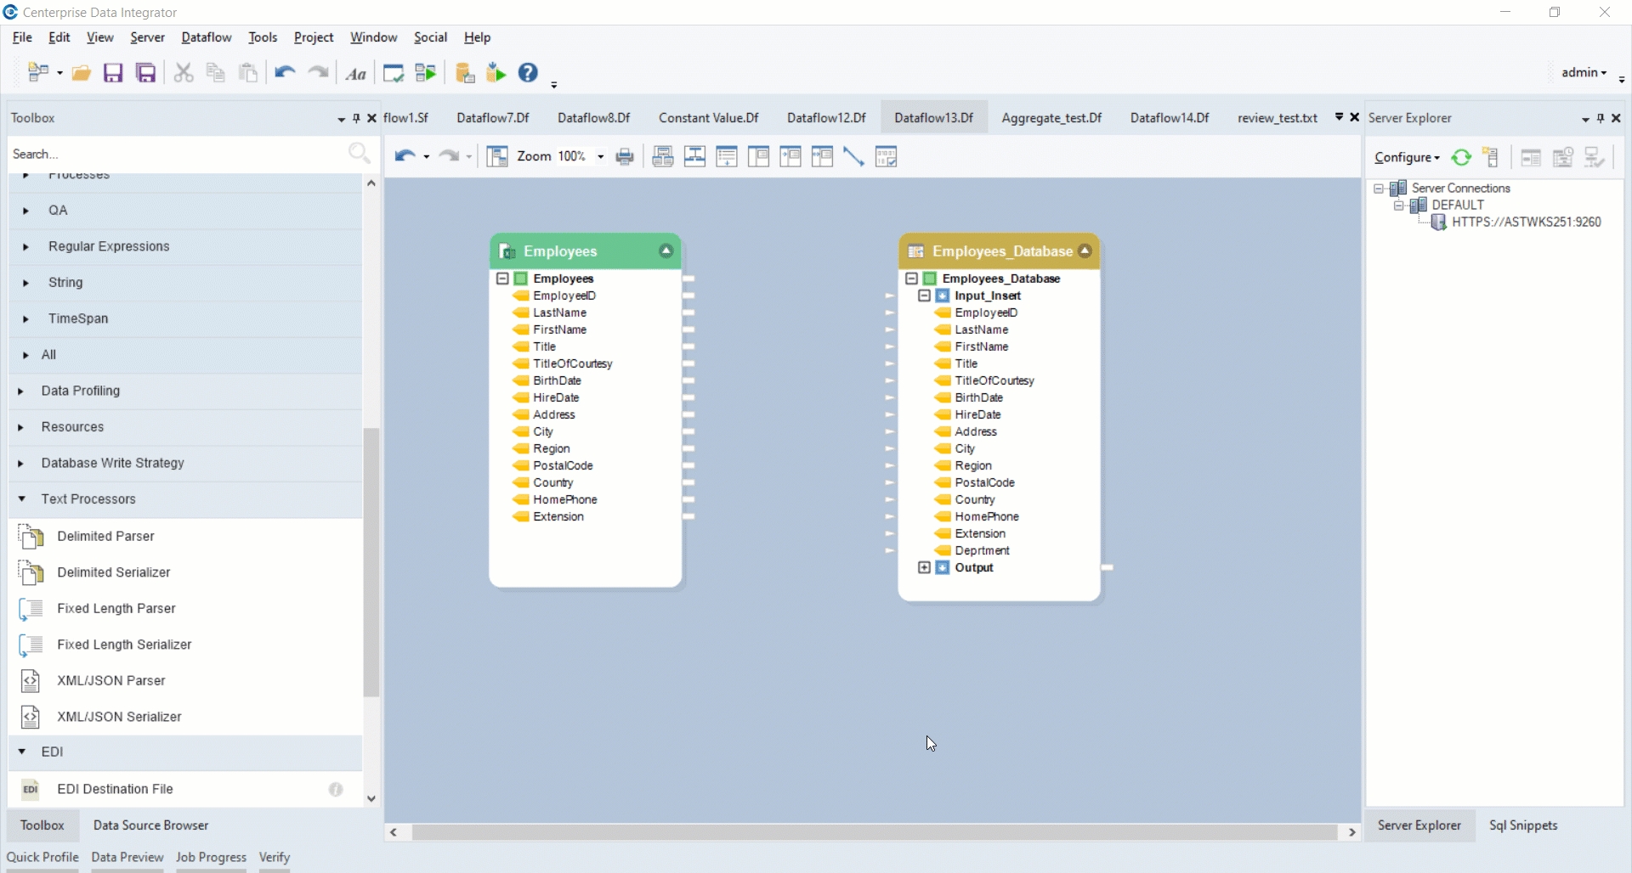Click the Save All icon
This screenshot has height=873, width=1632.
click(x=146, y=74)
